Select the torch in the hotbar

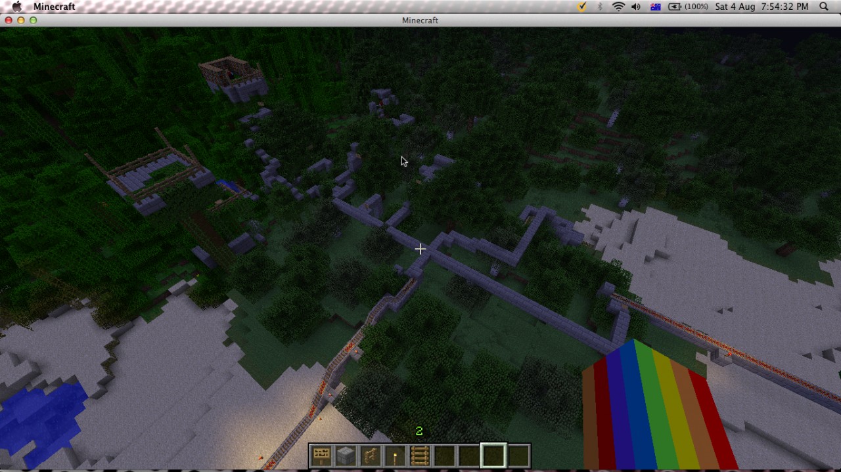pos(395,454)
